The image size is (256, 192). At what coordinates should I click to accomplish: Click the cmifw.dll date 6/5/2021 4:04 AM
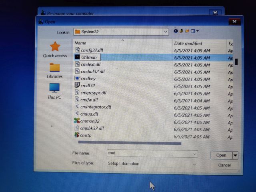(192, 101)
